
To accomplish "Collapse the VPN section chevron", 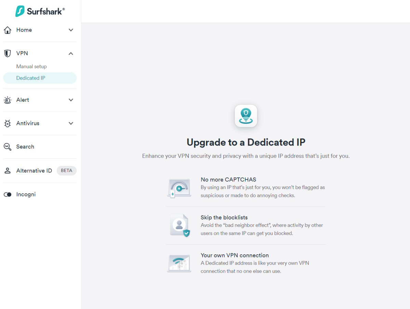I will [x=71, y=54].
